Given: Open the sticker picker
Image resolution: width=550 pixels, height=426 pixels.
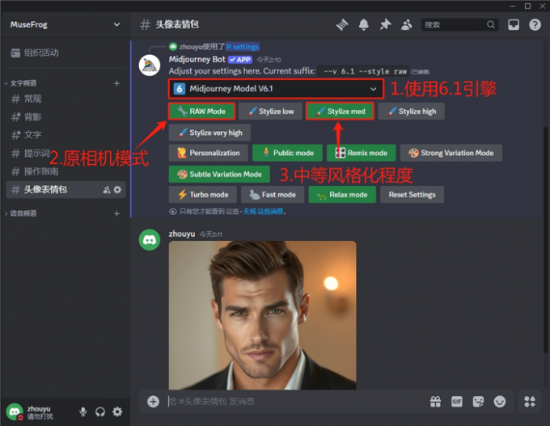Looking at the screenshot, I should point(478,402).
